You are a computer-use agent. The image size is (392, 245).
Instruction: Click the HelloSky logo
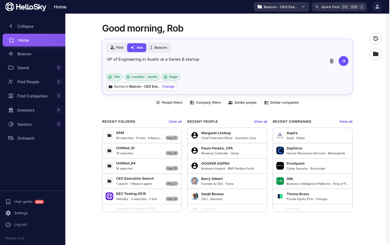pyautogui.click(x=26, y=7)
